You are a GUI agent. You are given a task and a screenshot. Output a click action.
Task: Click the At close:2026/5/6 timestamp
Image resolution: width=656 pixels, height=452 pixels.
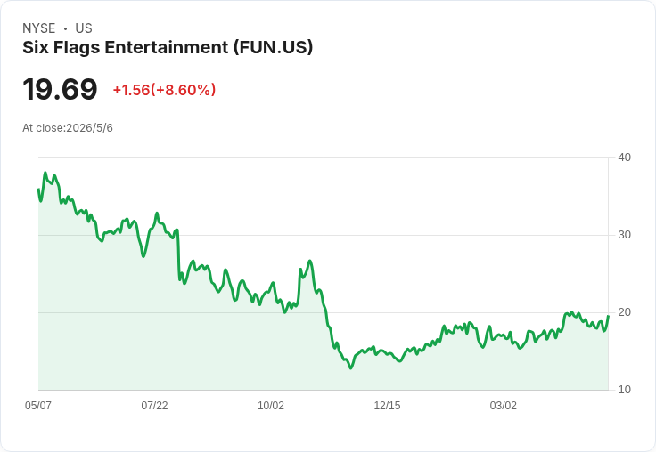(x=68, y=128)
